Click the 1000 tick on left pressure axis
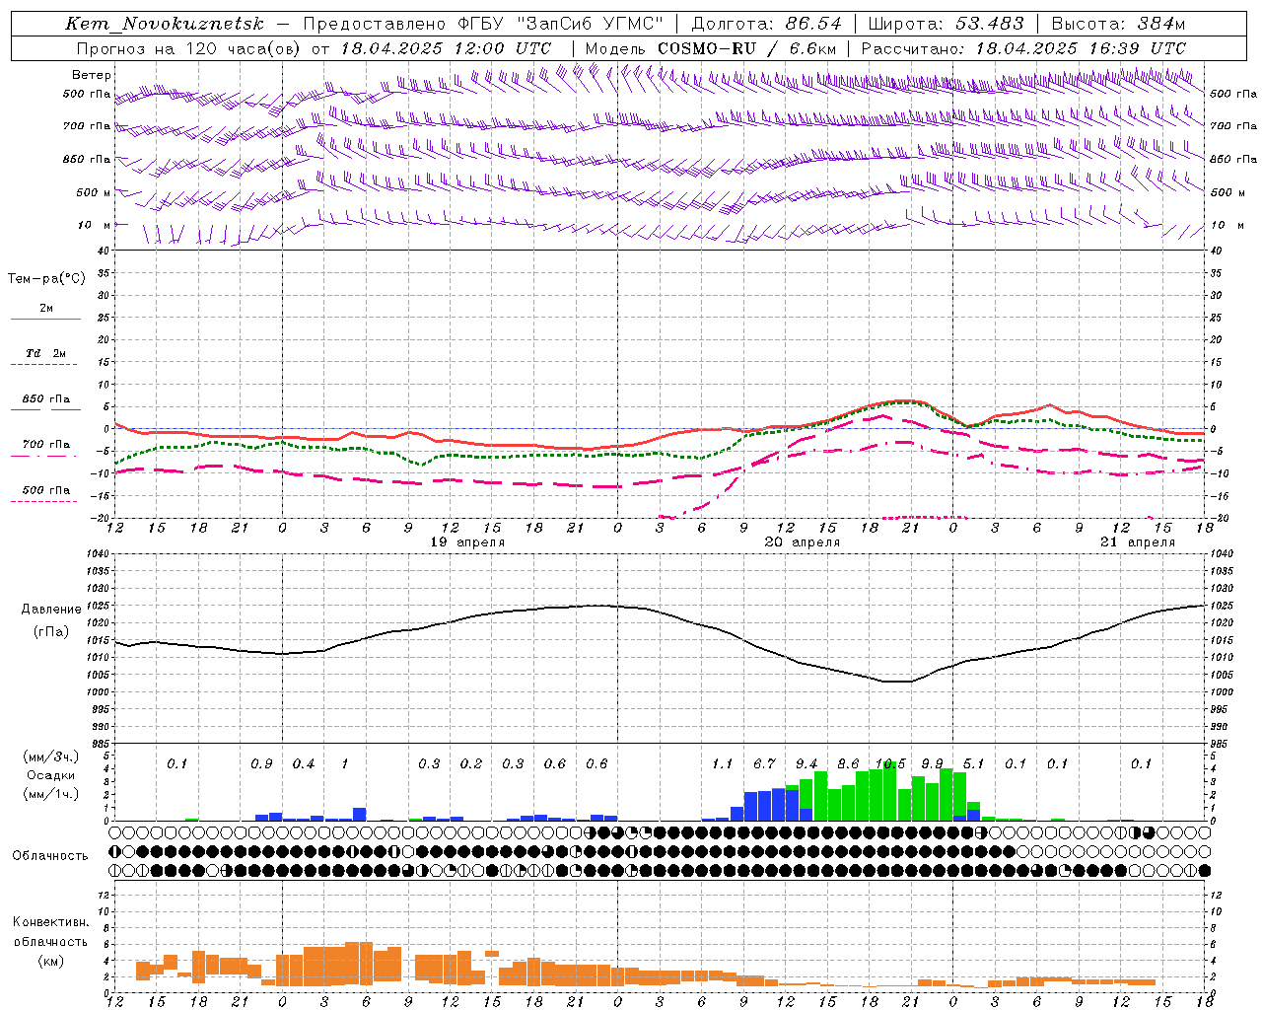Image resolution: width=1262 pixels, height=1010 pixels. (96, 692)
